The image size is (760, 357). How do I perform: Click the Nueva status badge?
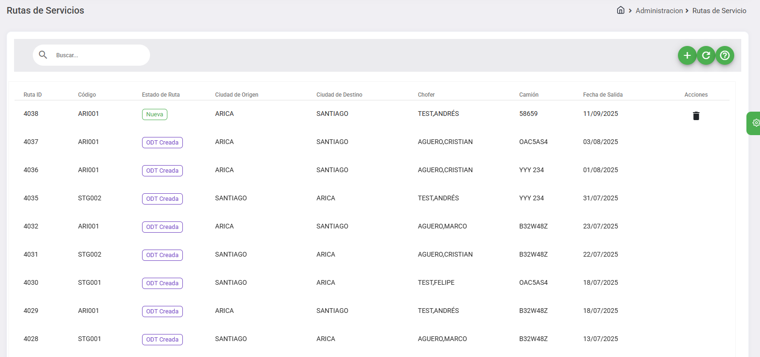(x=155, y=114)
